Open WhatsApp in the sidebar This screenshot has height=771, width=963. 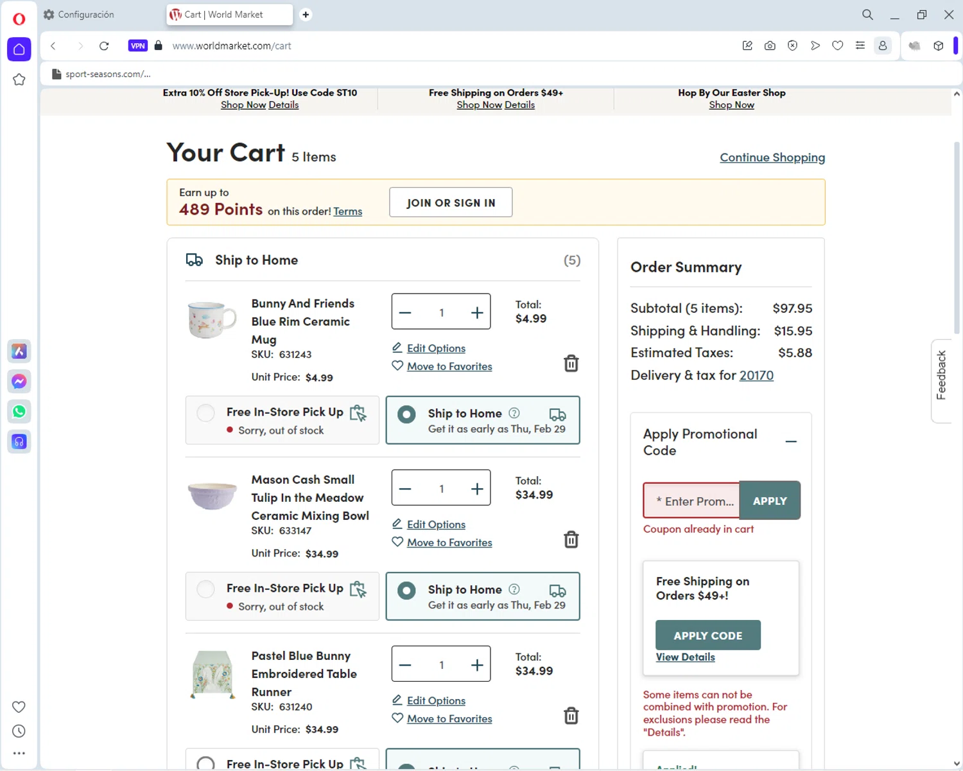[x=19, y=411]
